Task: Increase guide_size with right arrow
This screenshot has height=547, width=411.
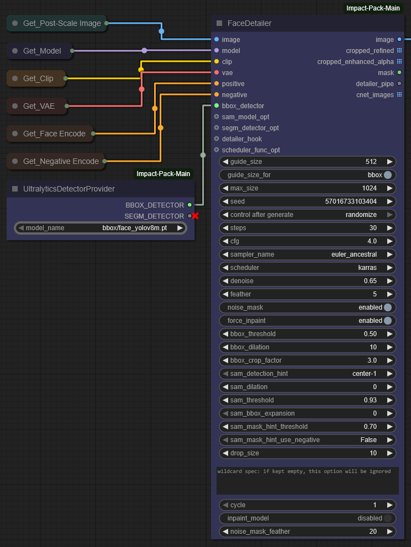Action: click(x=389, y=162)
